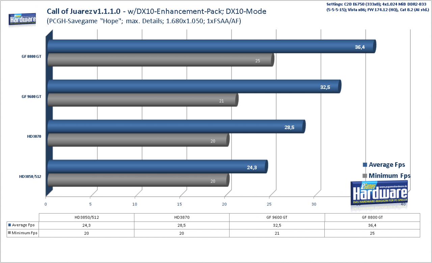Pick the GF 9600 GT blue average bar

click(x=194, y=87)
